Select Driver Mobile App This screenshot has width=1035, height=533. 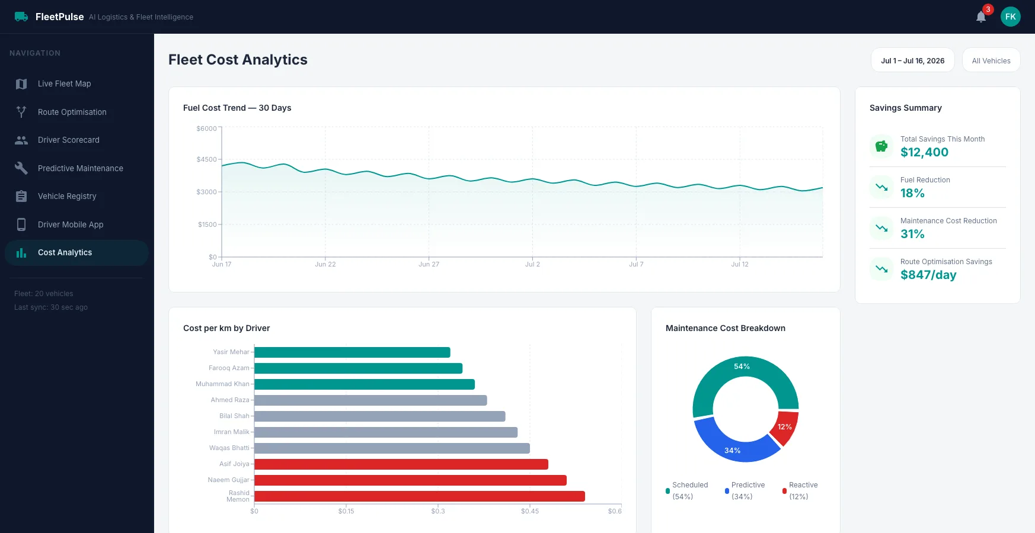coord(76,224)
